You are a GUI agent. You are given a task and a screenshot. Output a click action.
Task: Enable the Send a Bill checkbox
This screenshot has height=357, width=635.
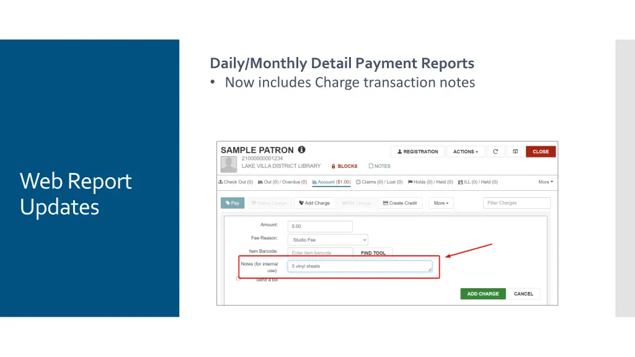[238, 279]
